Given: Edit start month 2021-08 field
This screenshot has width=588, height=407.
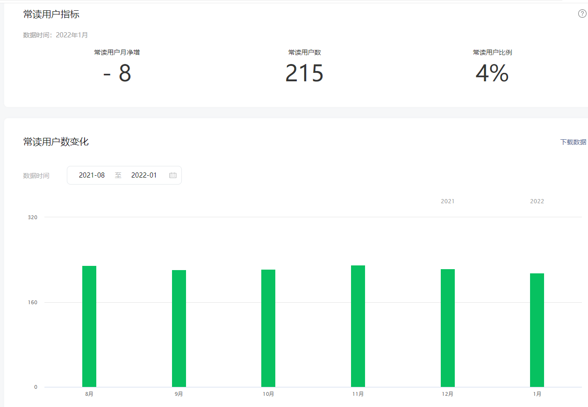Looking at the screenshot, I should pos(92,175).
